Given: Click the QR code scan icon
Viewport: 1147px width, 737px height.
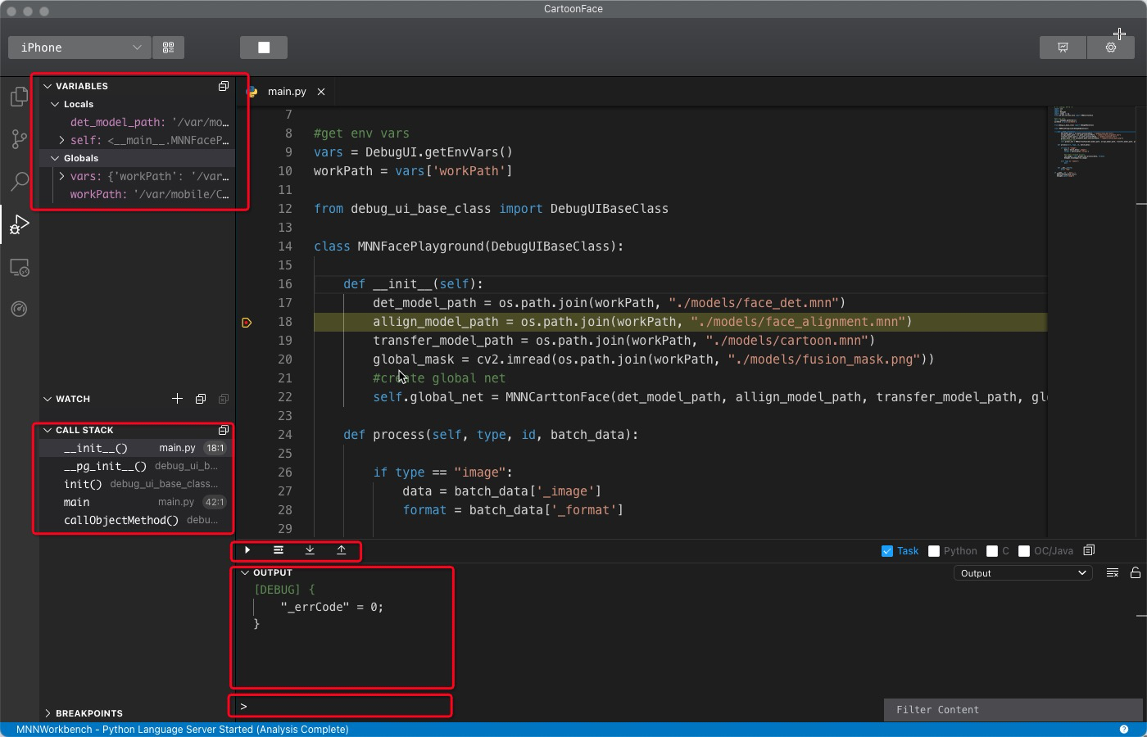Looking at the screenshot, I should point(169,47).
